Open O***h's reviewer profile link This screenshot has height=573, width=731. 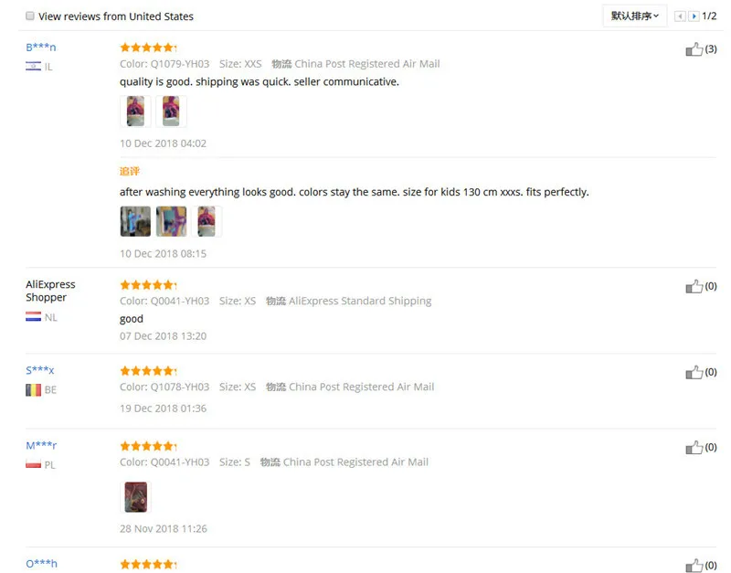point(41,563)
